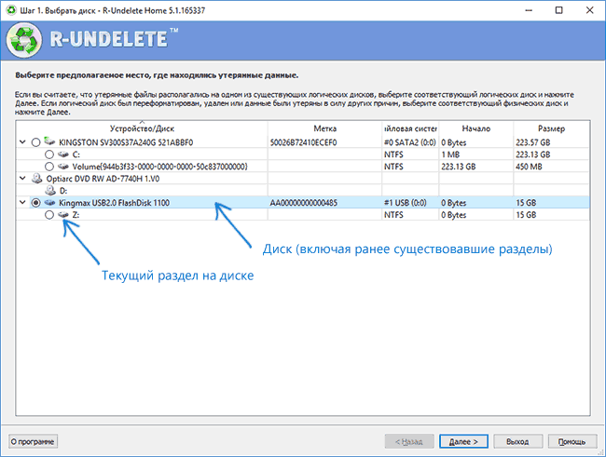606x457 pixels.
Task: Click the Выход exit button
Action: [x=517, y=441]
